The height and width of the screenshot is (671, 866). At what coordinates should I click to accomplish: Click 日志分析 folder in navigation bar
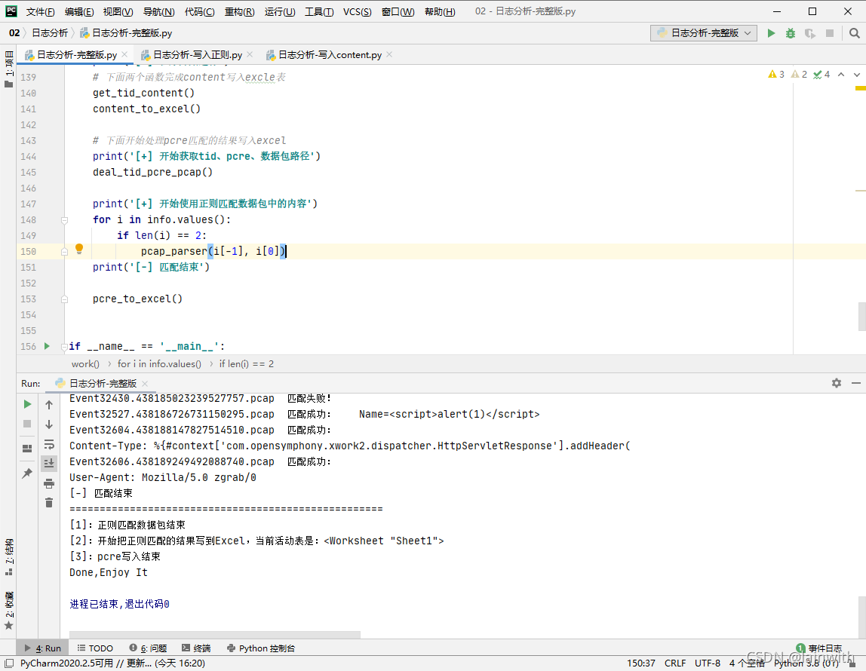50,33
